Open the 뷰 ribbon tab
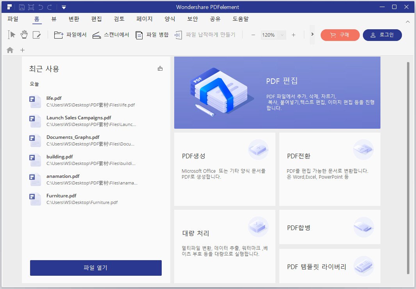 click(54, 19)
